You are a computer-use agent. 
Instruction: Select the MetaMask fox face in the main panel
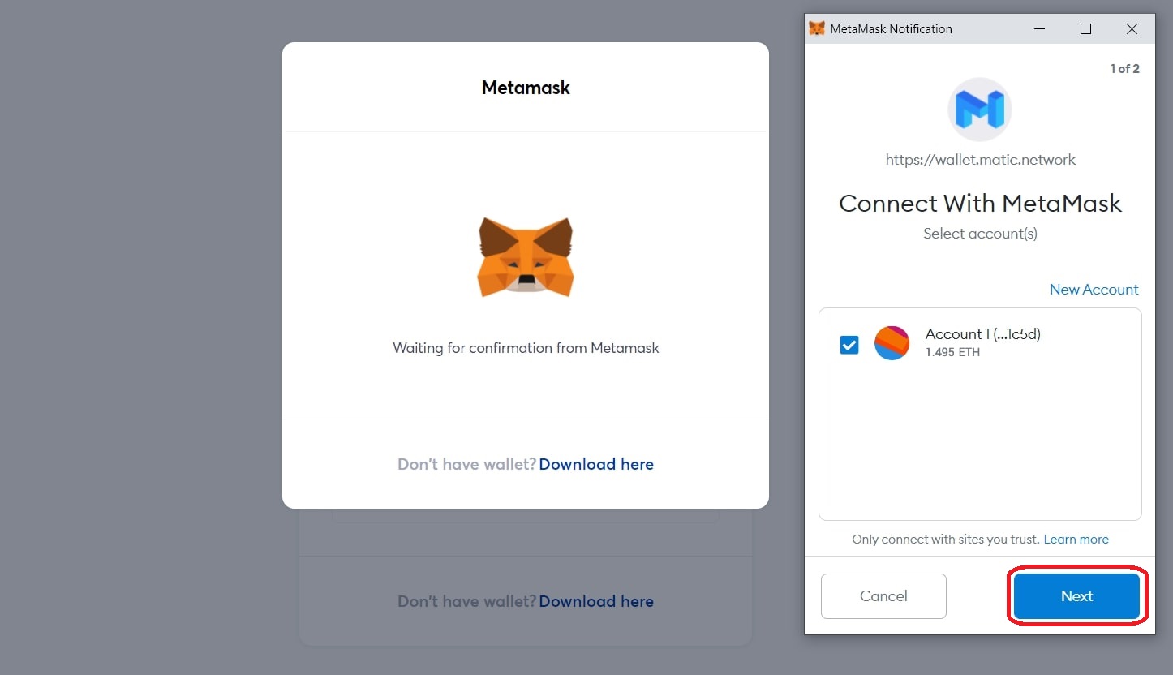526,256
